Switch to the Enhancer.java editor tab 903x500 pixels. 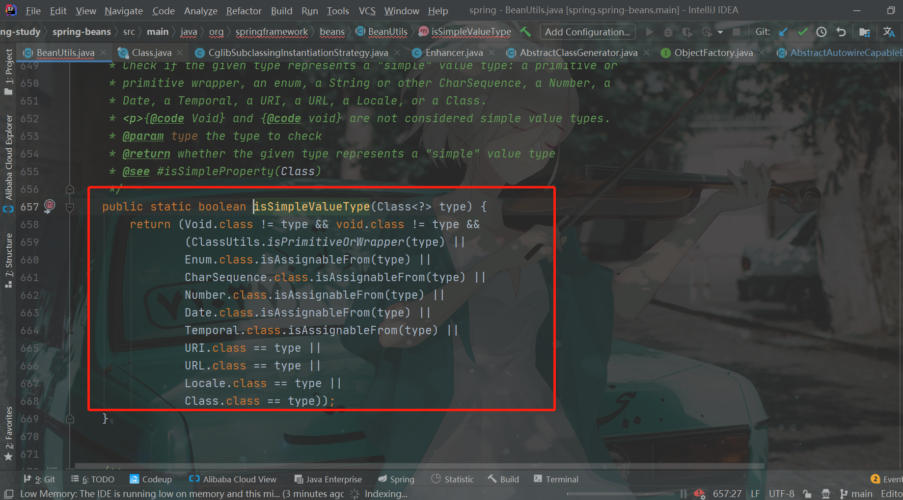click(454, 53)
